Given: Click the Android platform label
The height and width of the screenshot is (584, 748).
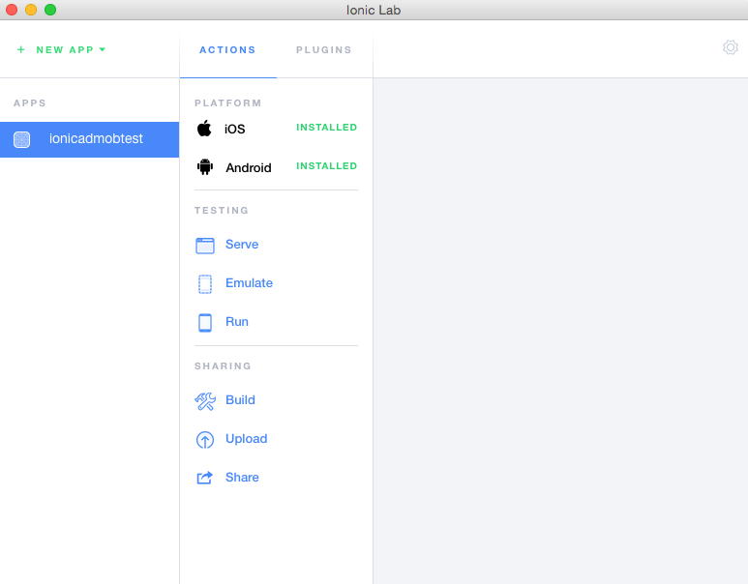Looking at the screenshot, I should [249, 168].
